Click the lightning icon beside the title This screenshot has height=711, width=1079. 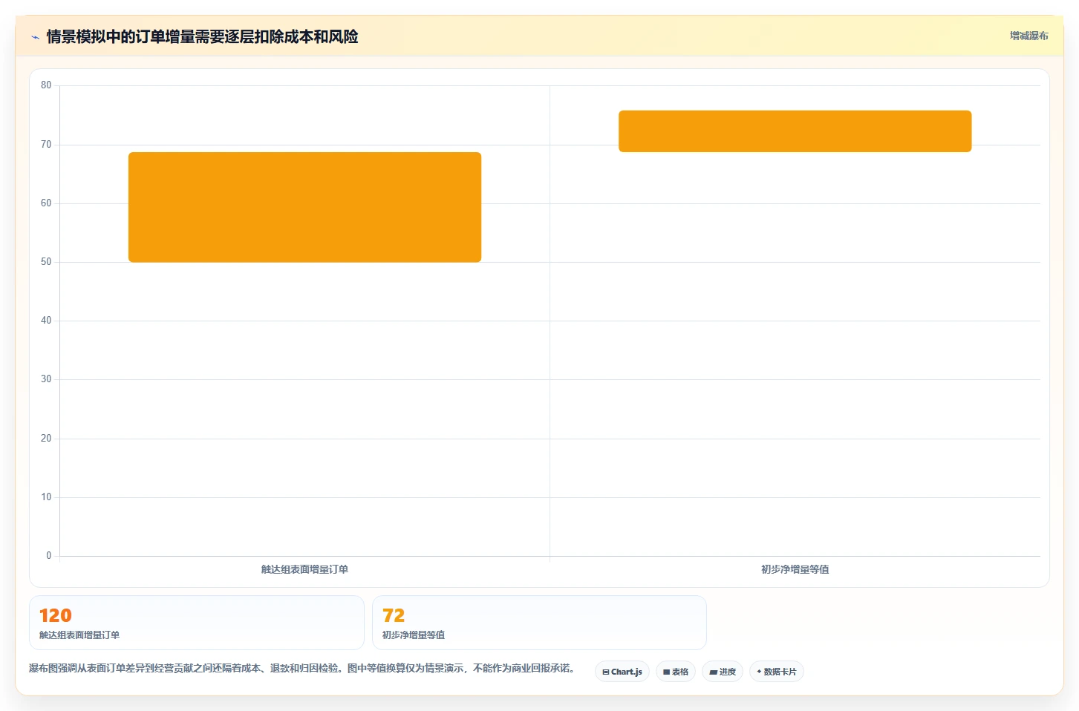pos(35,37)
